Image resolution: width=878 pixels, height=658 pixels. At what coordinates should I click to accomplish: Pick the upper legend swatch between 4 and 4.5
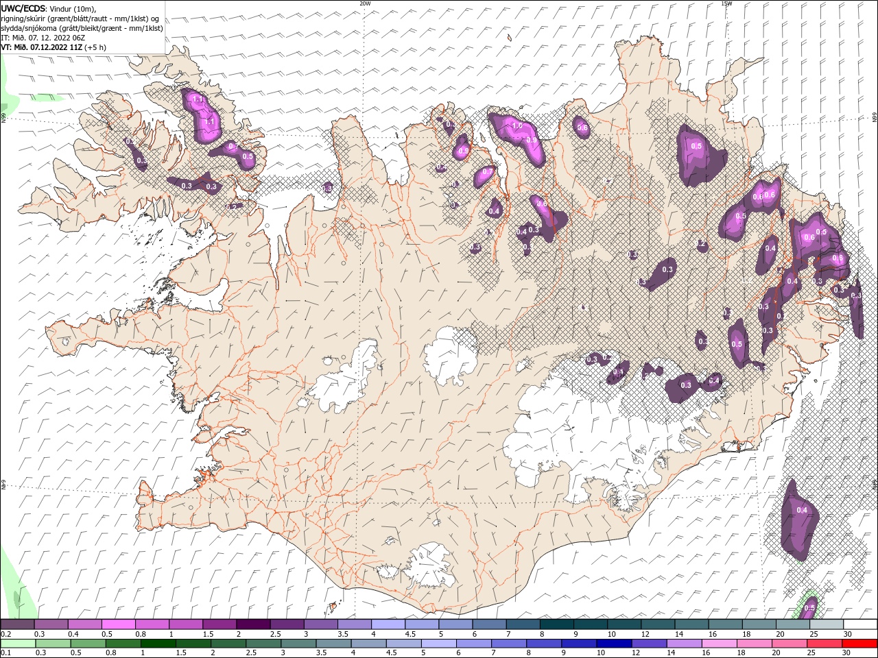pyautogui.click(x=388, y=624)
